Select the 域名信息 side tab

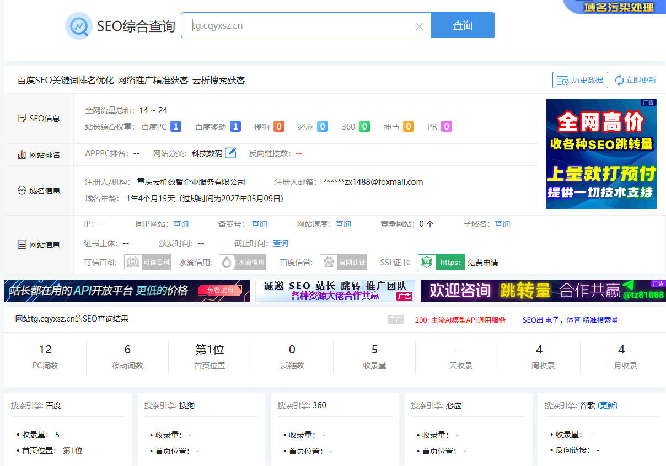pyautogui.click(x=39, y=191)
